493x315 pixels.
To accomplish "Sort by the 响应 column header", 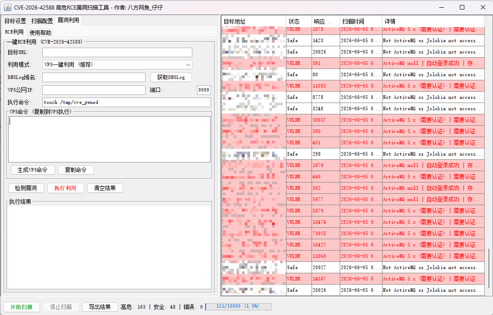I will (x=326, y=21).
